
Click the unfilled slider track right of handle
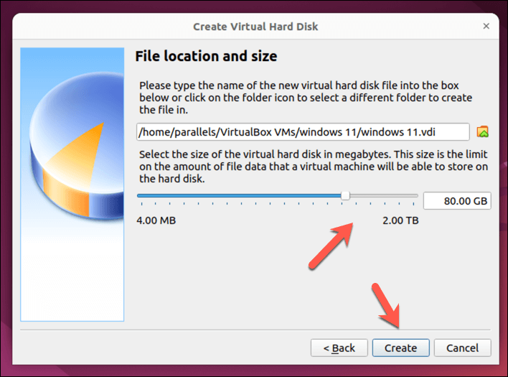[384, 195]
